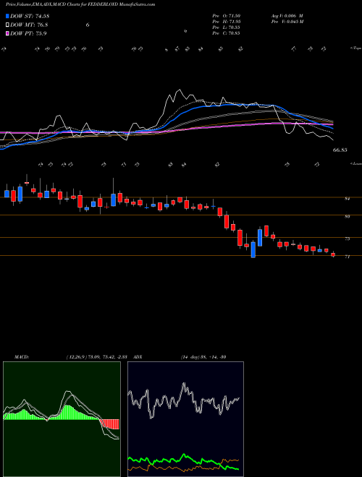Click the 66.85 price label on EMA chart
This screenshot has height=477, width=362.
coord(340,150)
